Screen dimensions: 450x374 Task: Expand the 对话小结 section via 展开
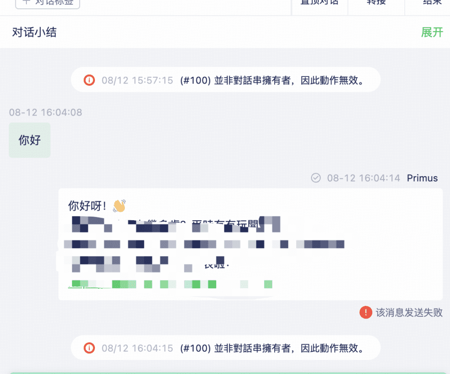[432, 32]
